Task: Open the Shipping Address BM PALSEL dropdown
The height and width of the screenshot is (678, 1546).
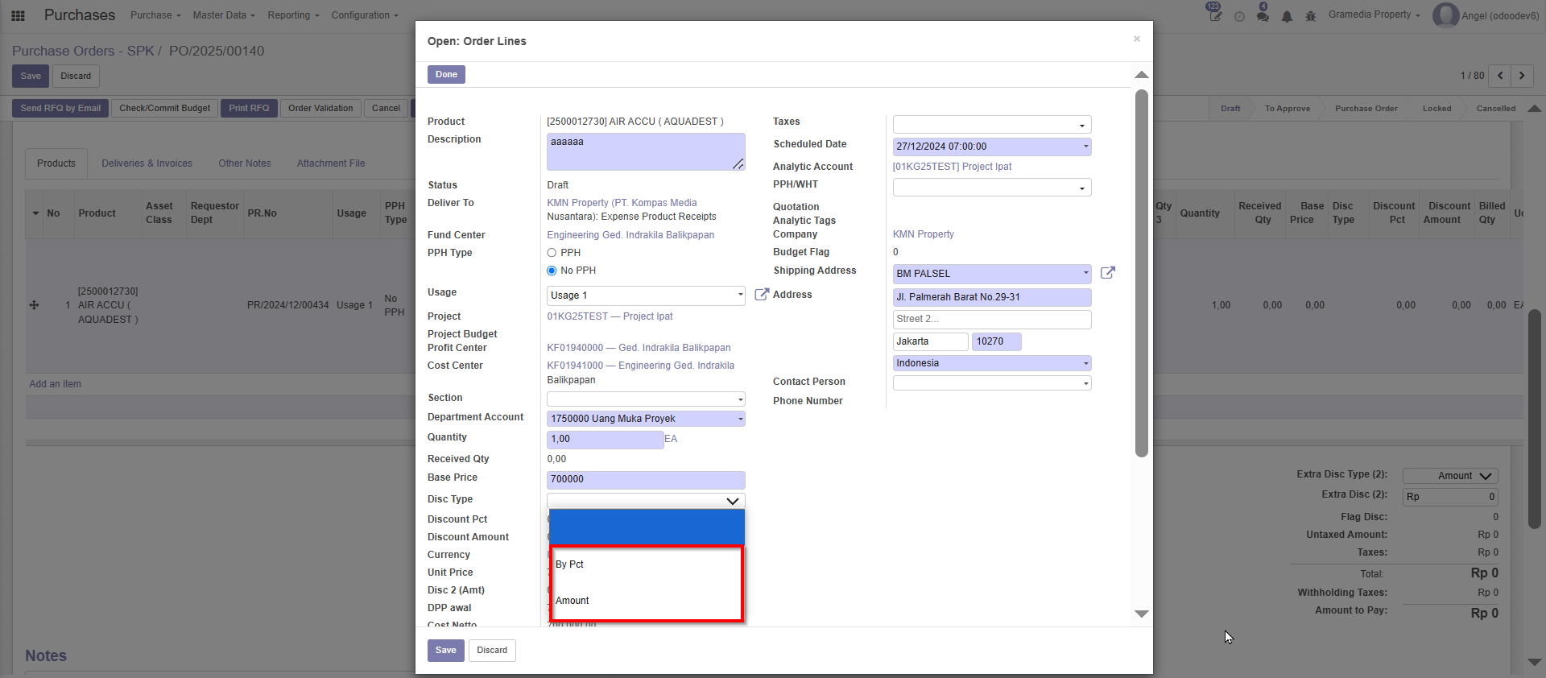Action: coord(992,274)
